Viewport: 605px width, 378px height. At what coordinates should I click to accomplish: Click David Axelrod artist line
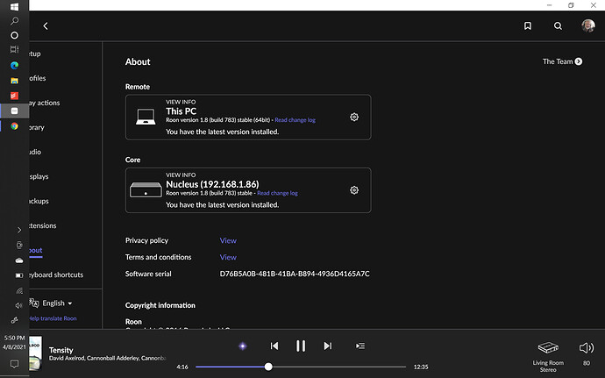[107, 359]
